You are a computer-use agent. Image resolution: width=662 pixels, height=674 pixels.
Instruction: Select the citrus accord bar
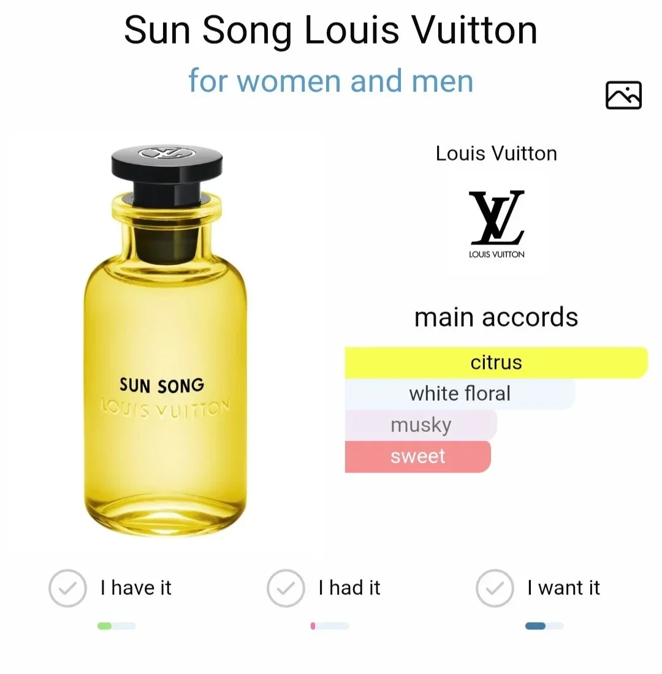click(x=496, y=363)
